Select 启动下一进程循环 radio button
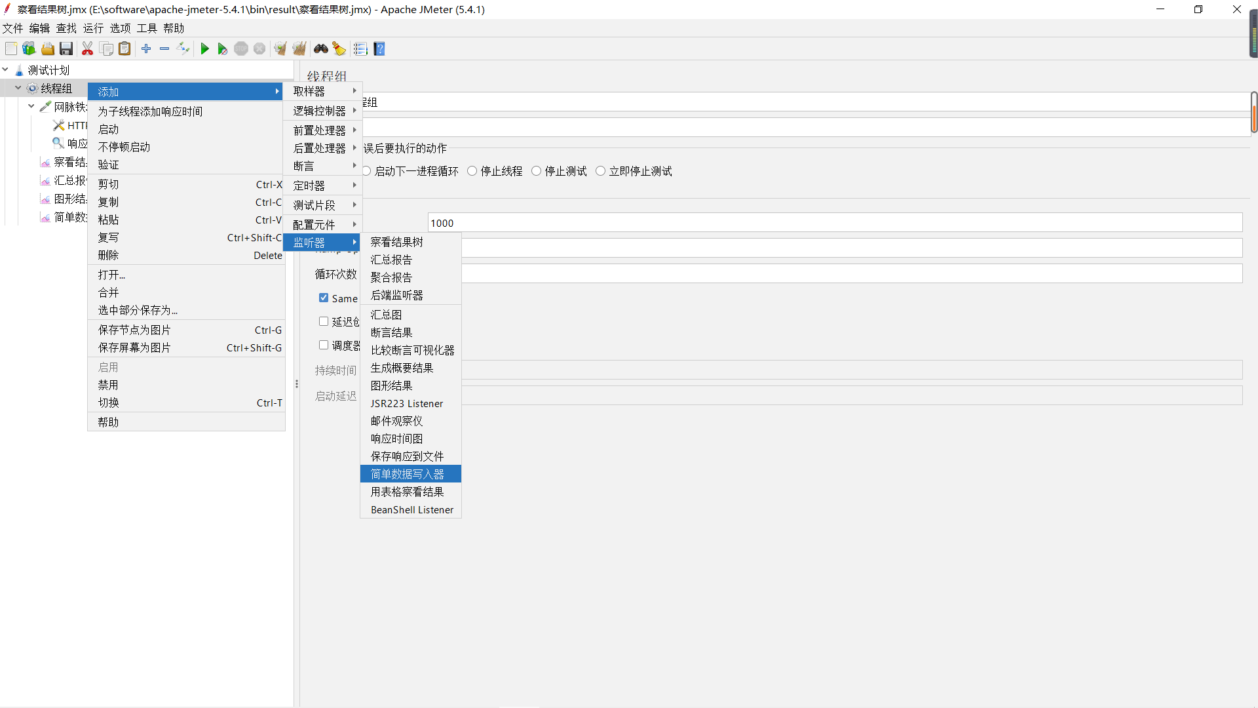This screenshot has height=708, width=1258. click(367, 171)
